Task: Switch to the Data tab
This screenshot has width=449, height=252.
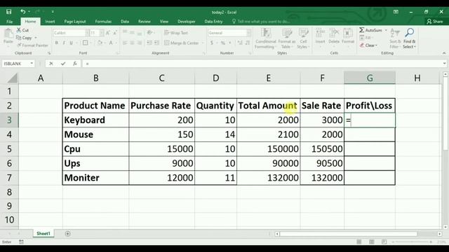Action: [x=125, y=22]
